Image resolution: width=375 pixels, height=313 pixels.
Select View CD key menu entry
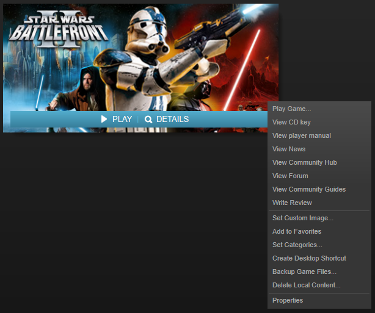(319, 122)
